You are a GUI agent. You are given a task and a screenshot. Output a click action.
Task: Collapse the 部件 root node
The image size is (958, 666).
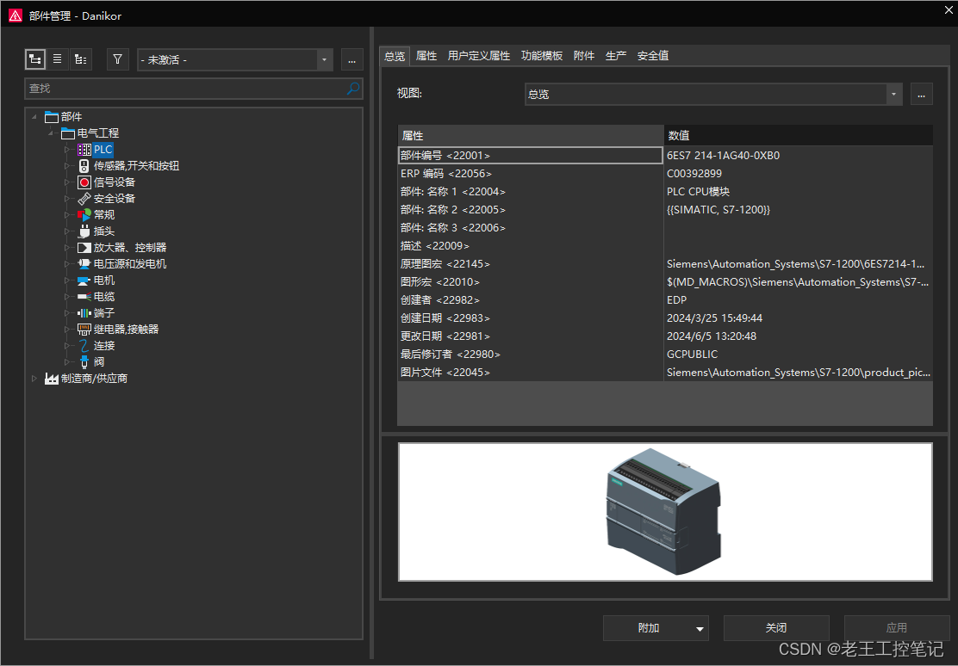coord(34,117)
